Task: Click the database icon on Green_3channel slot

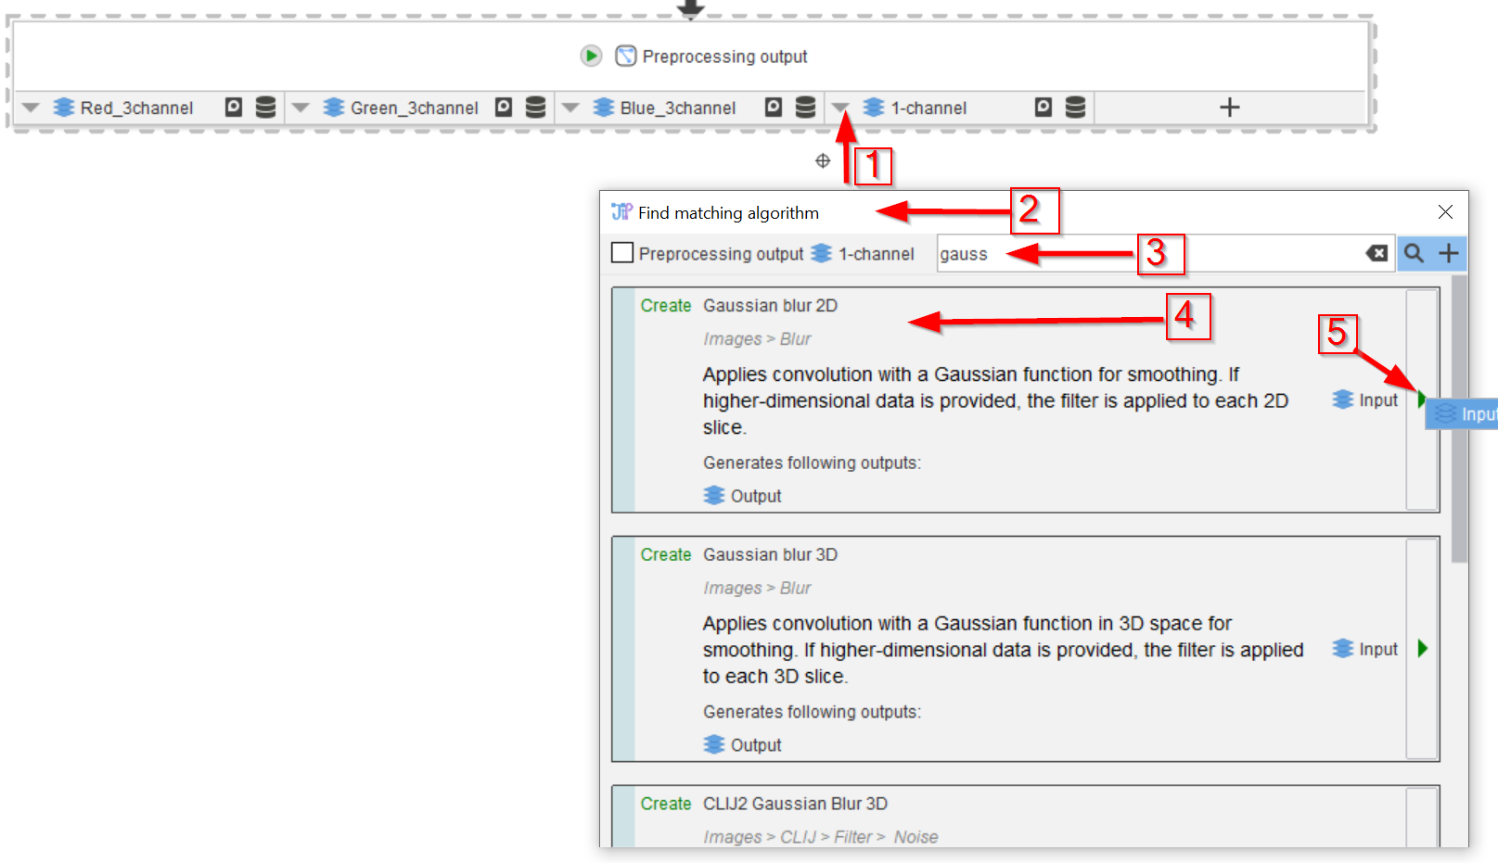Action: pos(535,108)
